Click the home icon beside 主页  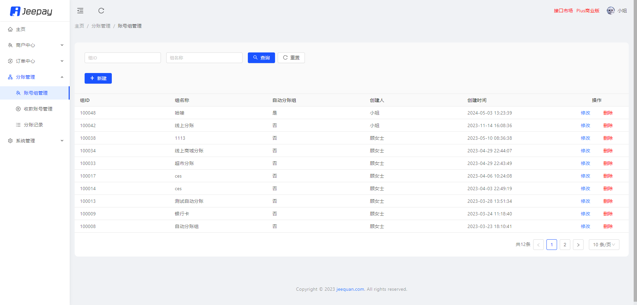click(10, 29)
